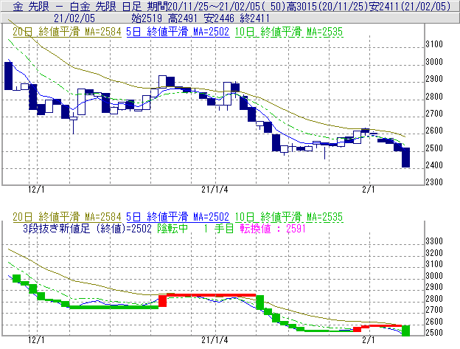This screenshot has height=349, width=460.
Task: Click the 3100 label on upper chart axis
Action: [x=434, y=44]
